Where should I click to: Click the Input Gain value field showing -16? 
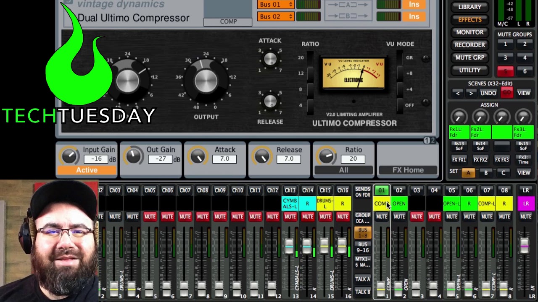(96, 159)
